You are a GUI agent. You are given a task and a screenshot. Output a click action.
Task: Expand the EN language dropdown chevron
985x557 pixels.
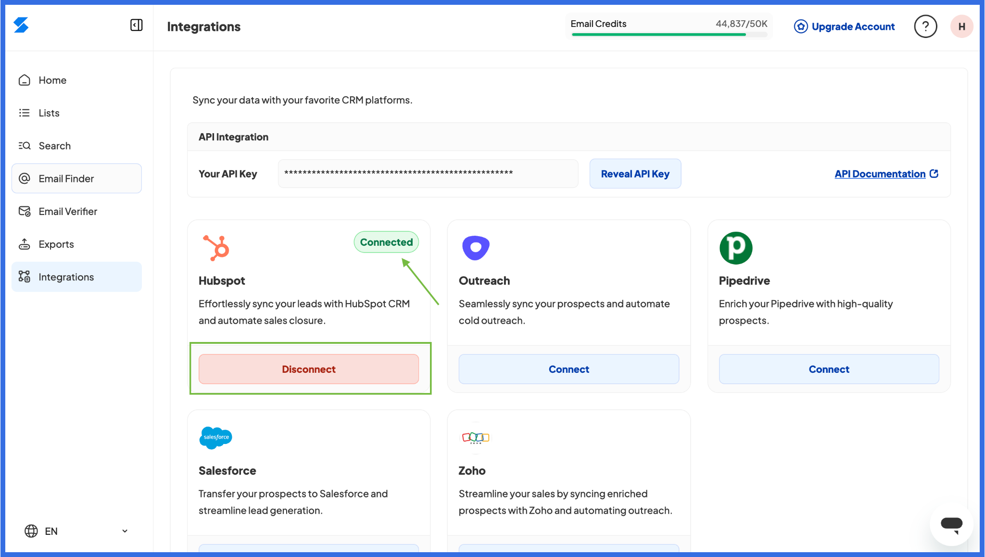pyautogui.click(x=125, y=531)
